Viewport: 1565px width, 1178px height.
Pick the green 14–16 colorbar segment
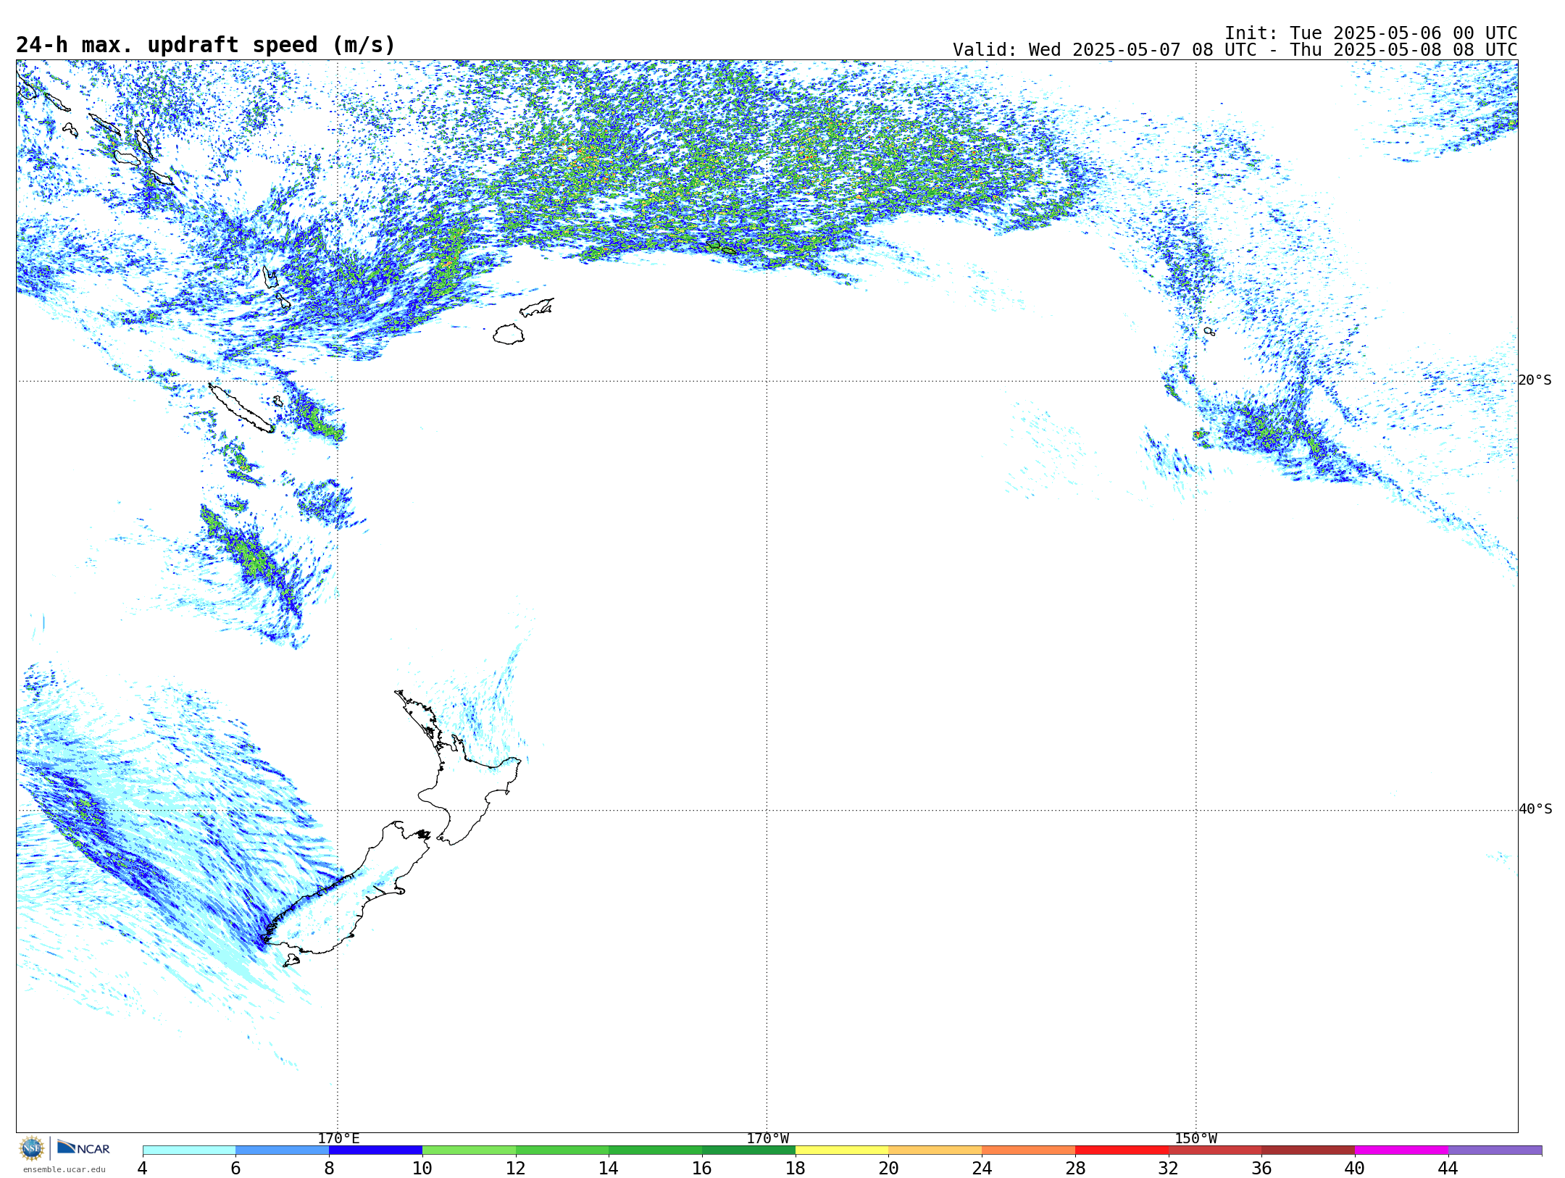tap(656, 1150)
